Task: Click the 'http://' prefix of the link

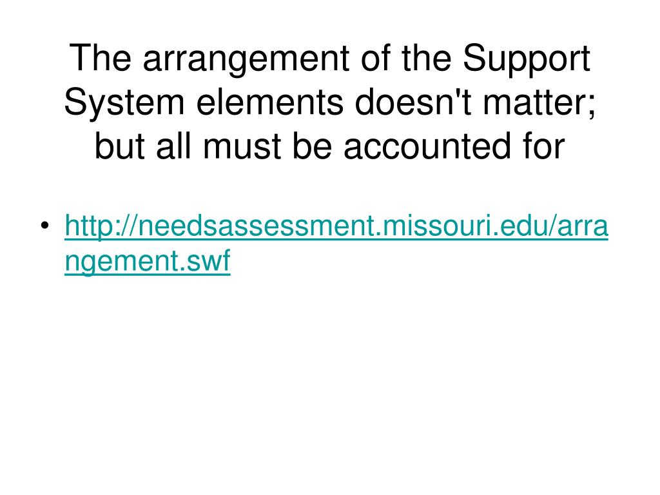Action: [x=101, y=226]
